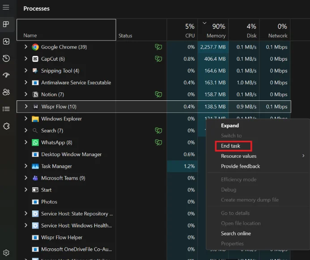Select the Desktop Window Manager row
This screenshot has height=260, width=310.
(x=71, y=154)
